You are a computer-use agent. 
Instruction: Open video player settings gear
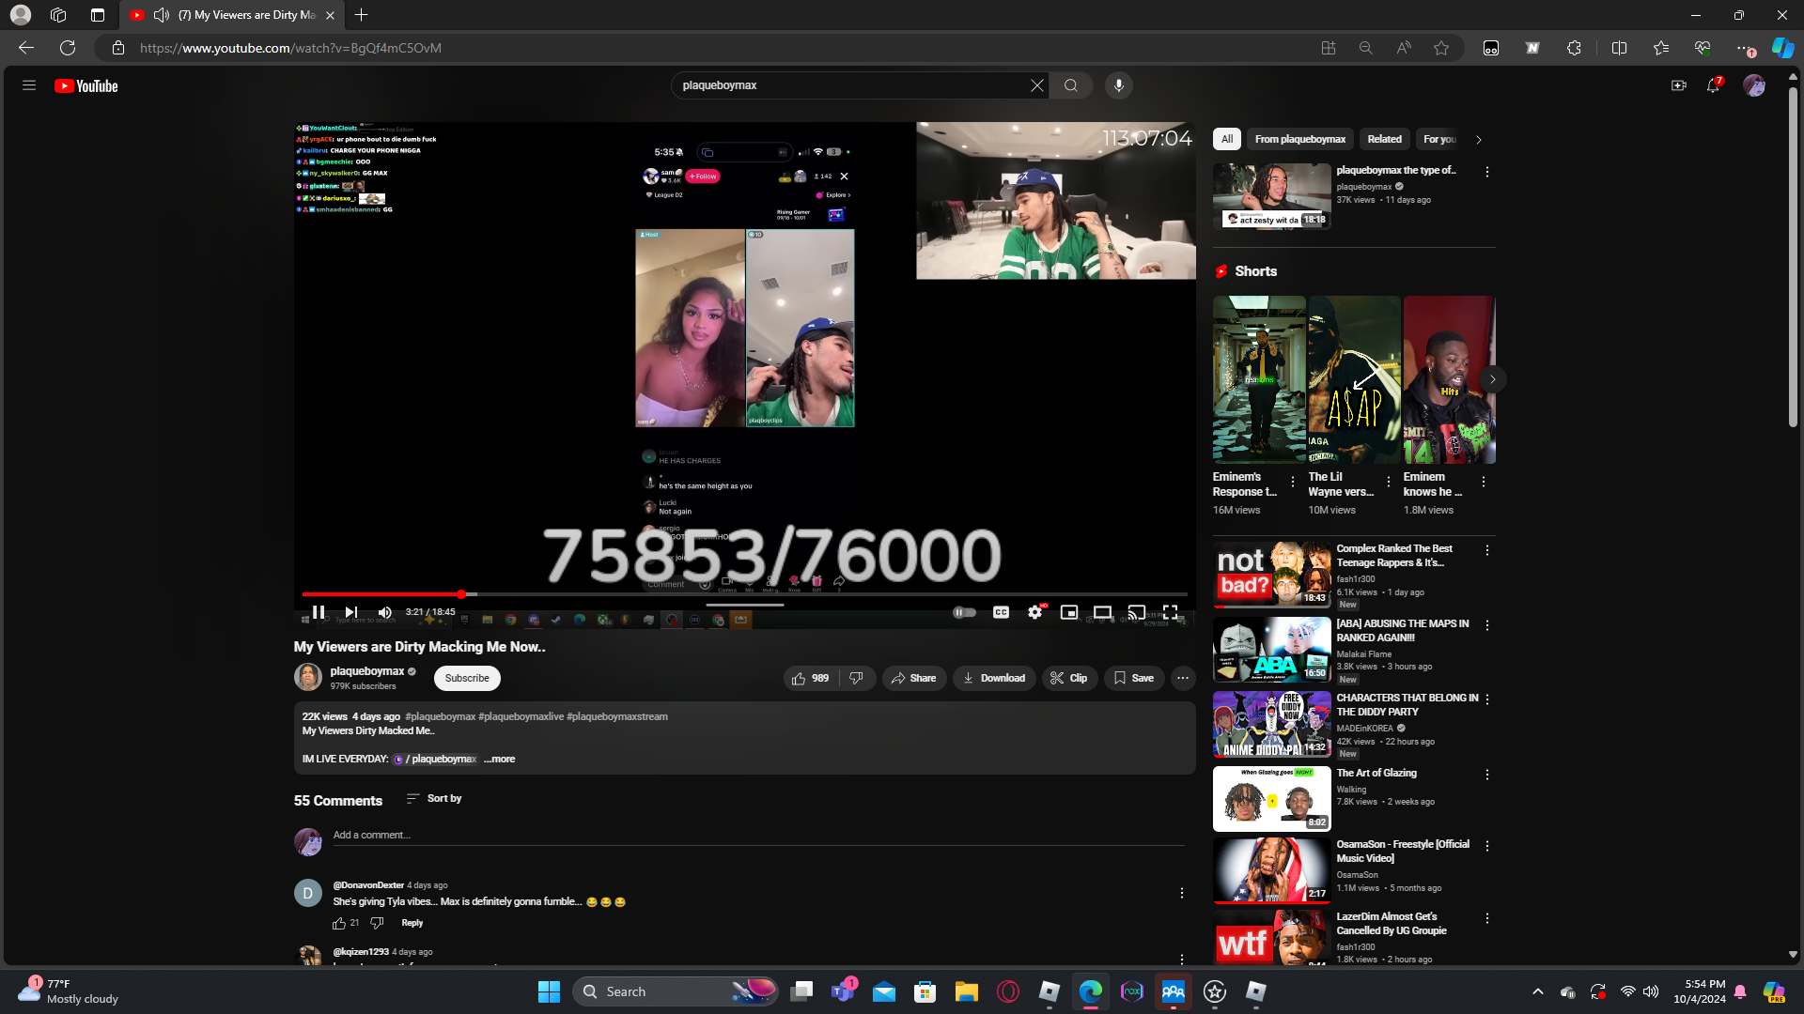pyautogui.click(x=1034, y=612)
